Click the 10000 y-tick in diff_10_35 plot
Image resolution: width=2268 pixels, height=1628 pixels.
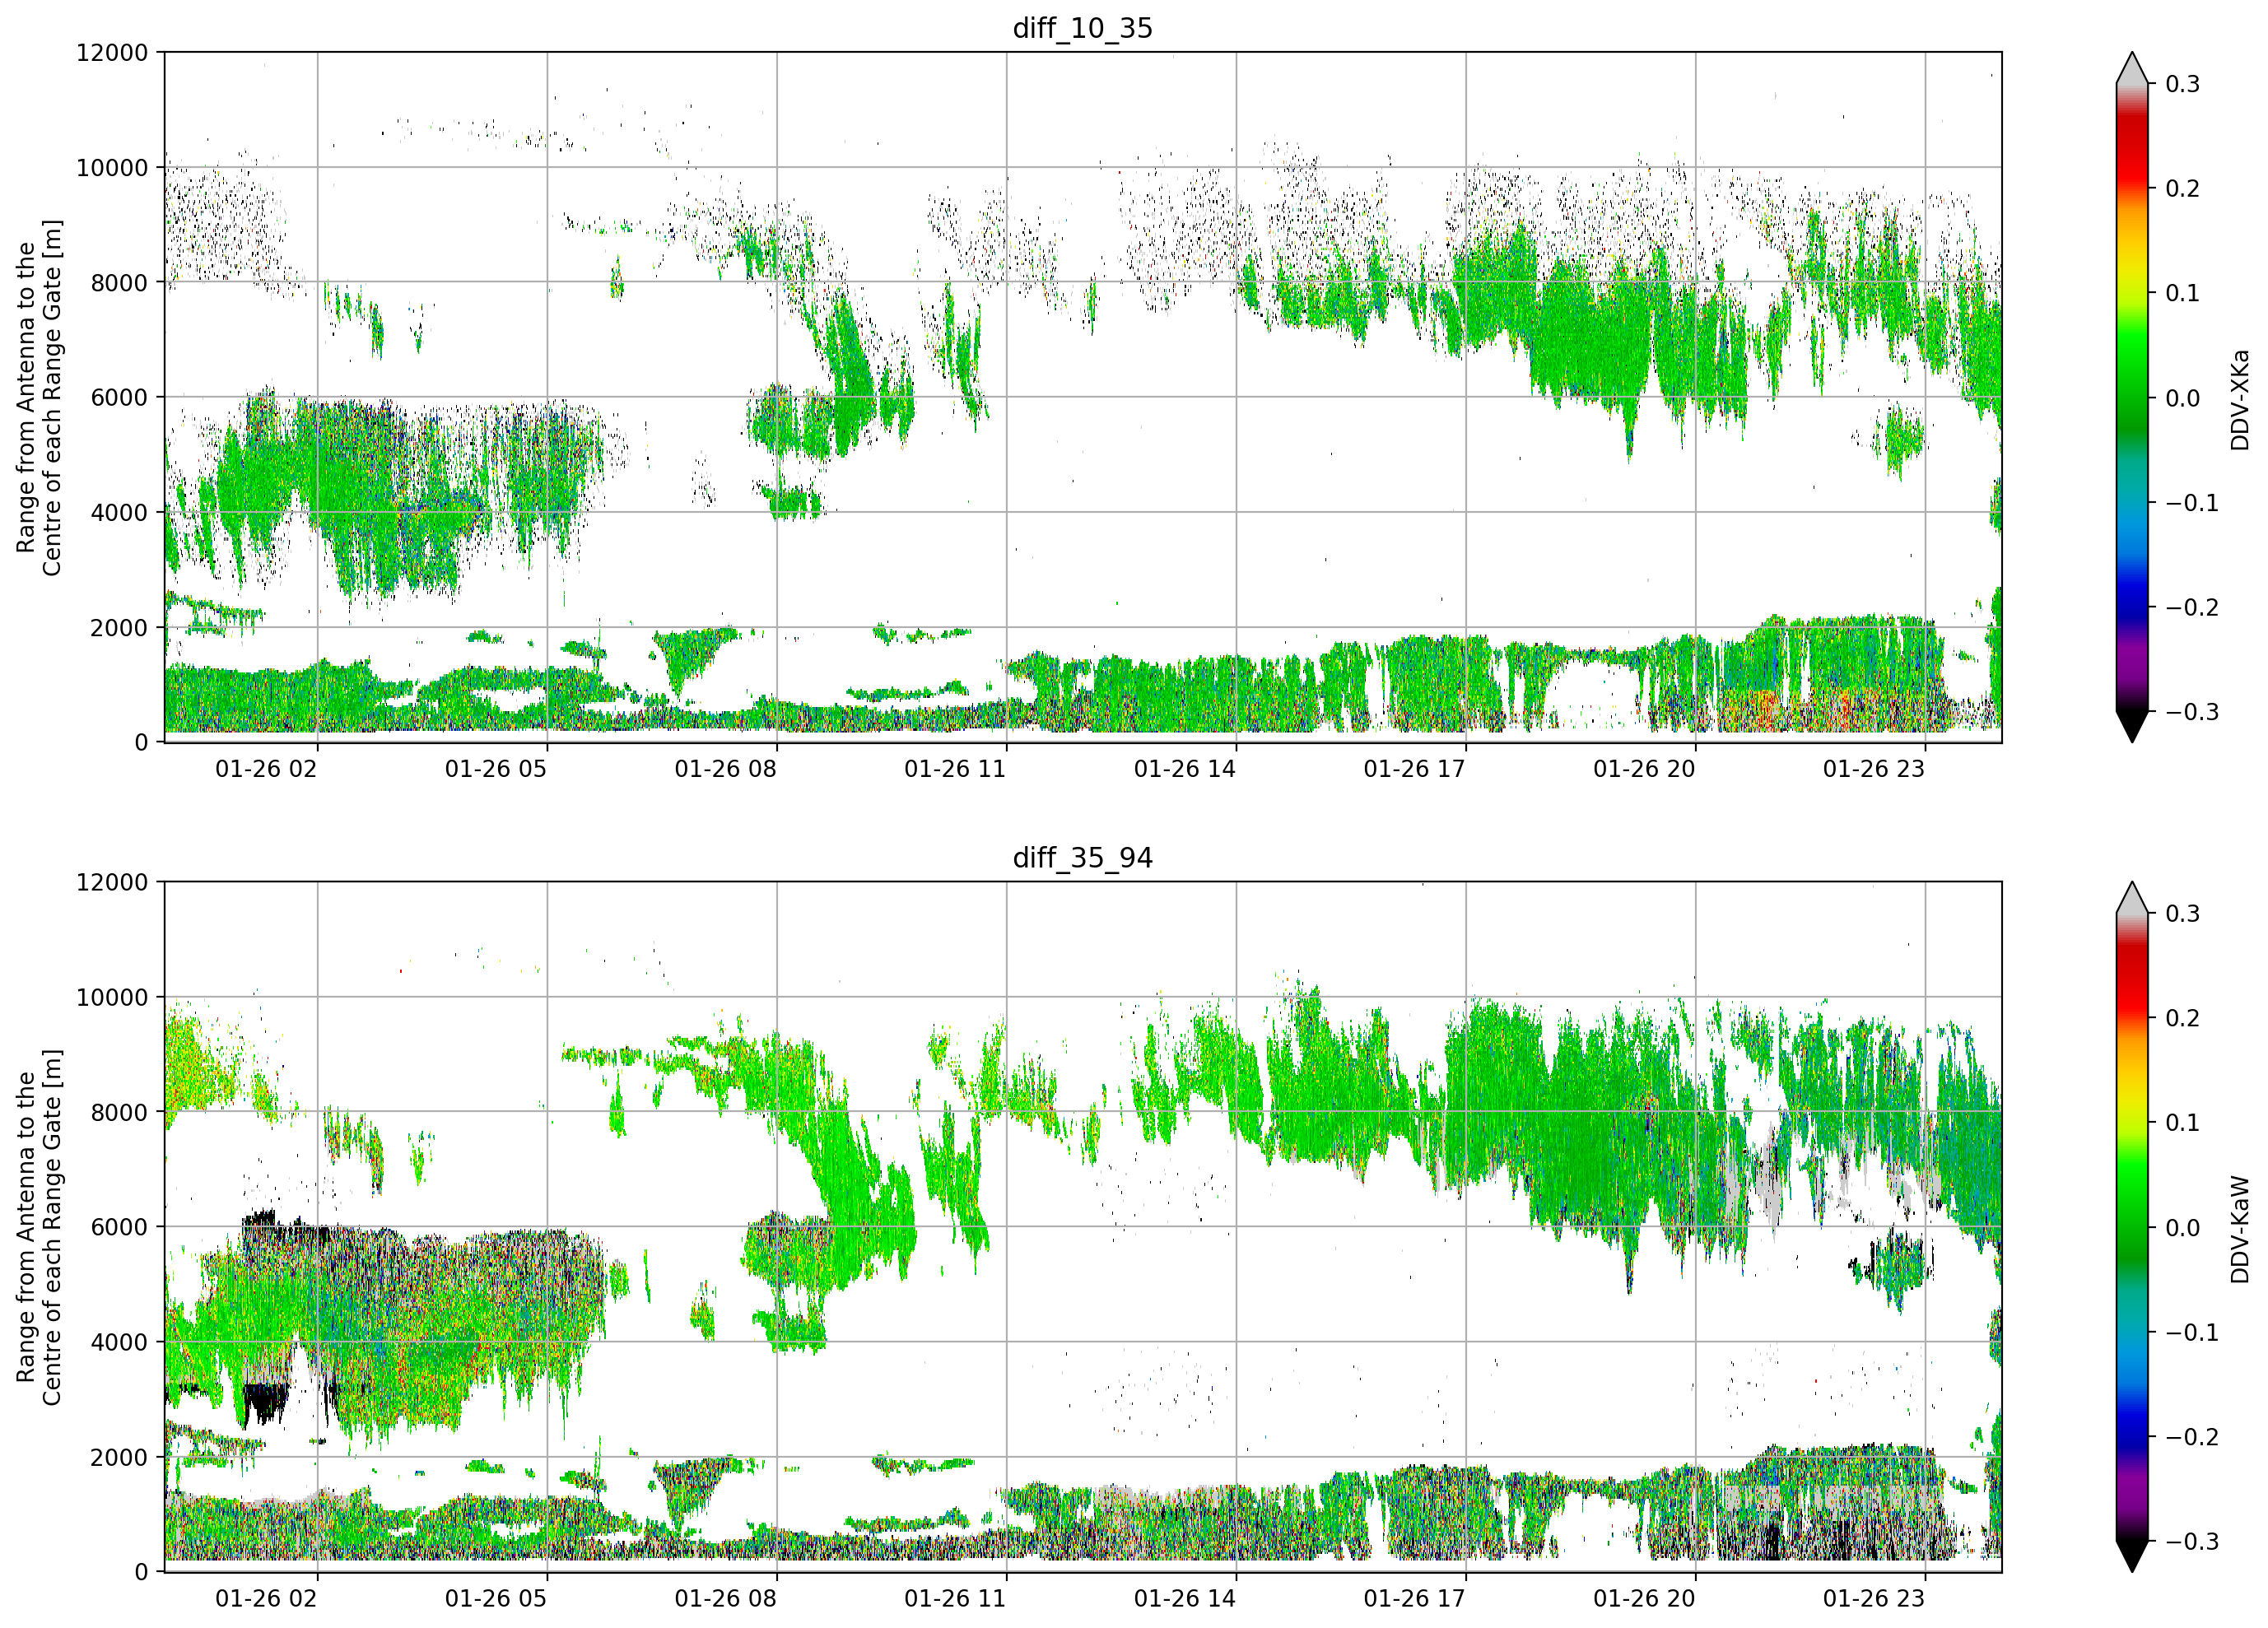coord(112,168)
